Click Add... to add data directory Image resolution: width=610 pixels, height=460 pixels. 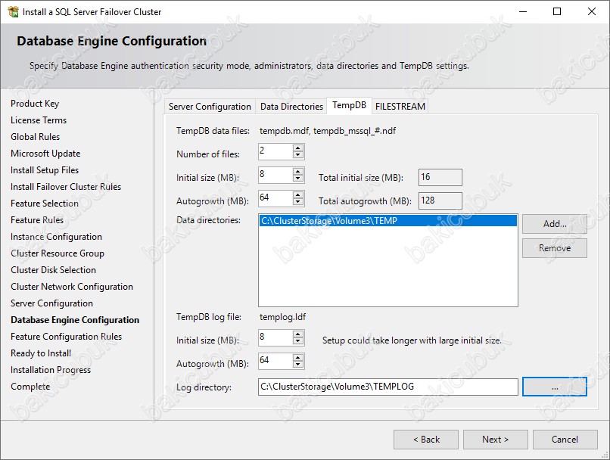click(554, 224)
